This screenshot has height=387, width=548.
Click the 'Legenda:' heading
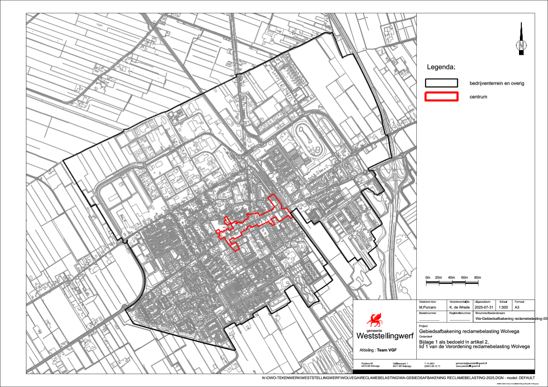[441, 67]
